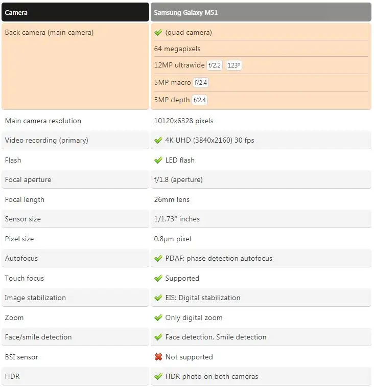Click the f/2.4 badge beside 5MP macro

201,83
